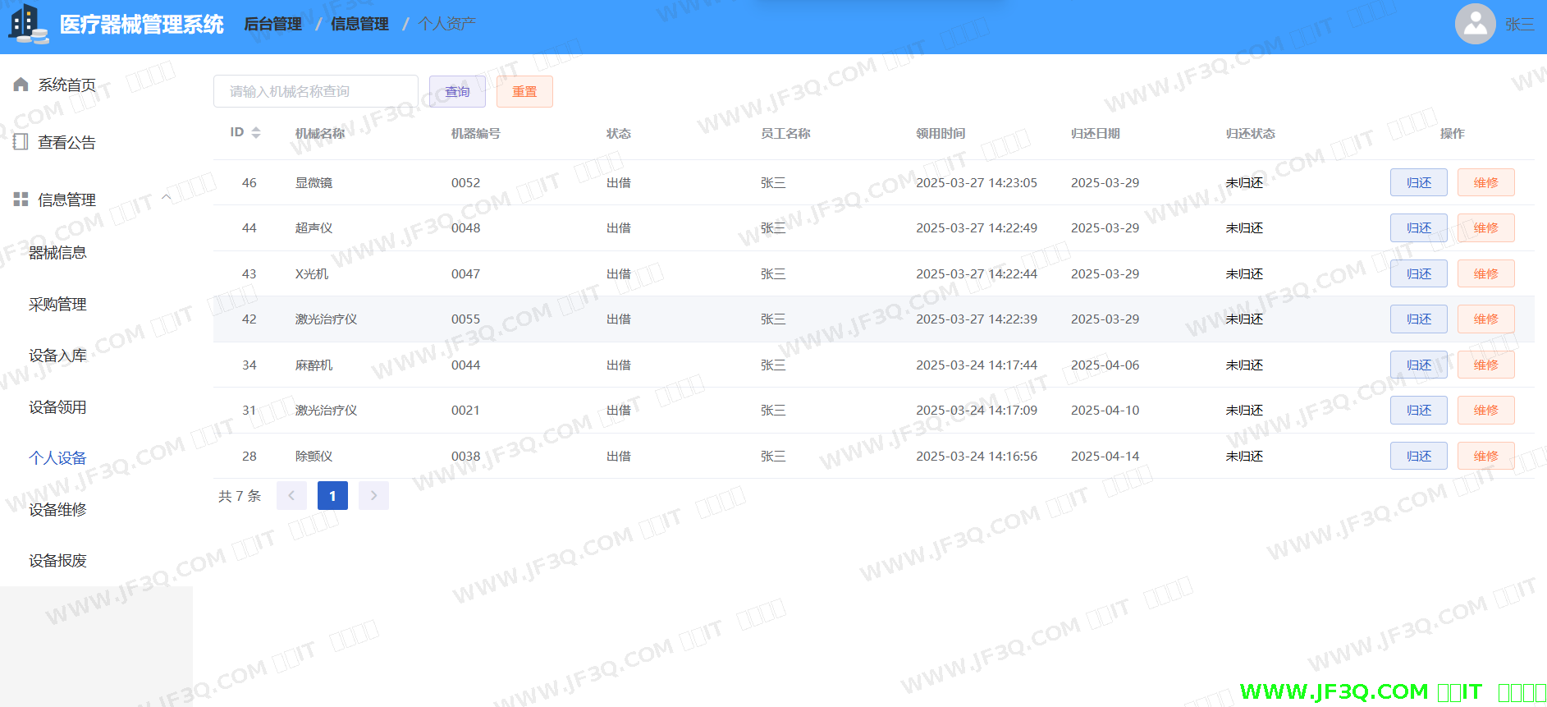
Task: Return the 显微镜 using 归还 button
Action: [x=1418, y=183]
